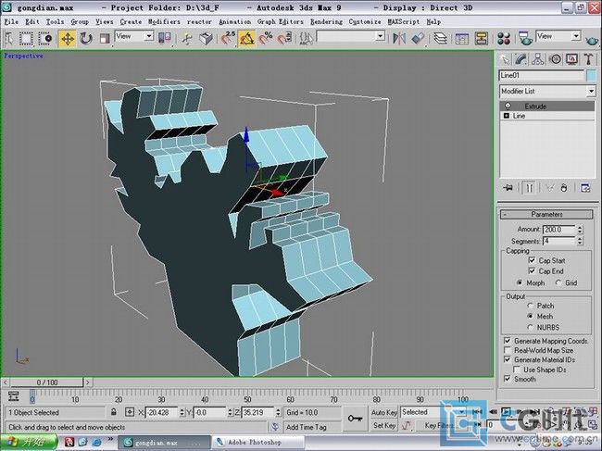Viewport: 602px width, 451px height.
Task: Toggle Cap End checkbox
Action: (532, 271)
